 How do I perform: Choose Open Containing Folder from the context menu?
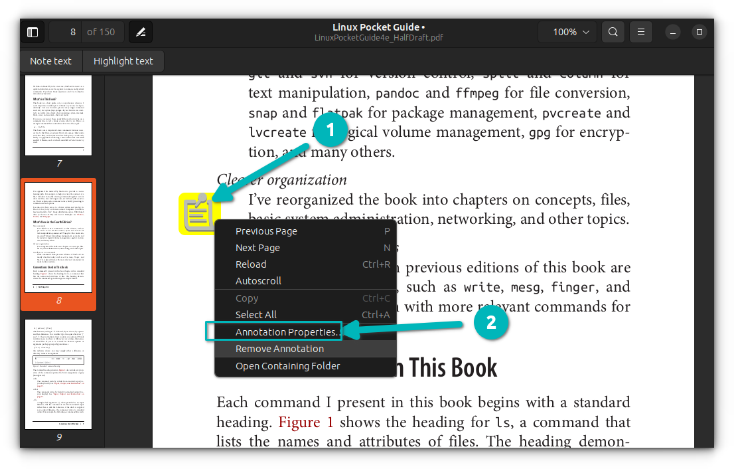[x=288, y=365]
